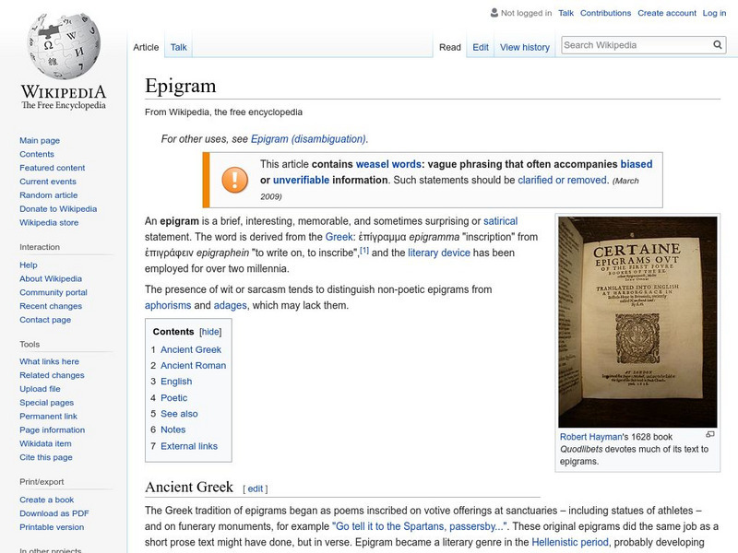Open the article Talk tab

pos(178,47)
